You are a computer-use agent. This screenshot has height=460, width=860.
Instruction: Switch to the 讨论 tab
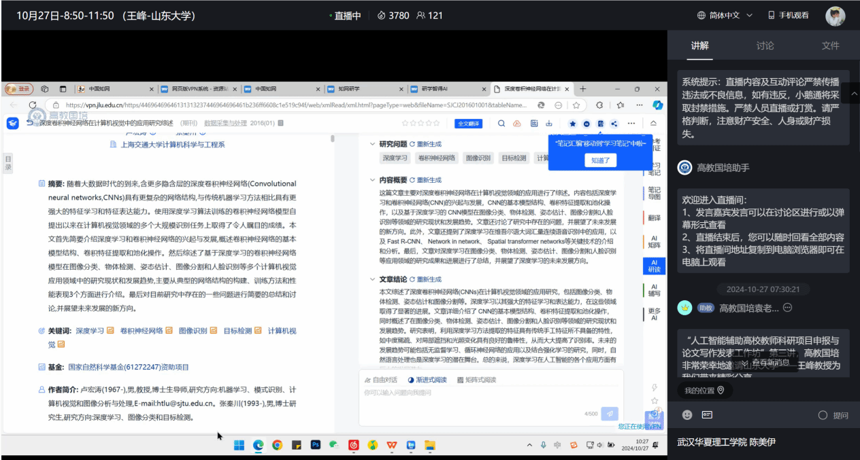coord(765,46)
